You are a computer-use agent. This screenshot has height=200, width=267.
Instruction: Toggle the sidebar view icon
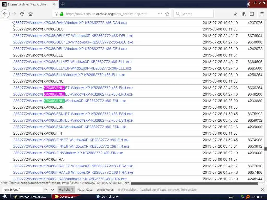[252, 14]
